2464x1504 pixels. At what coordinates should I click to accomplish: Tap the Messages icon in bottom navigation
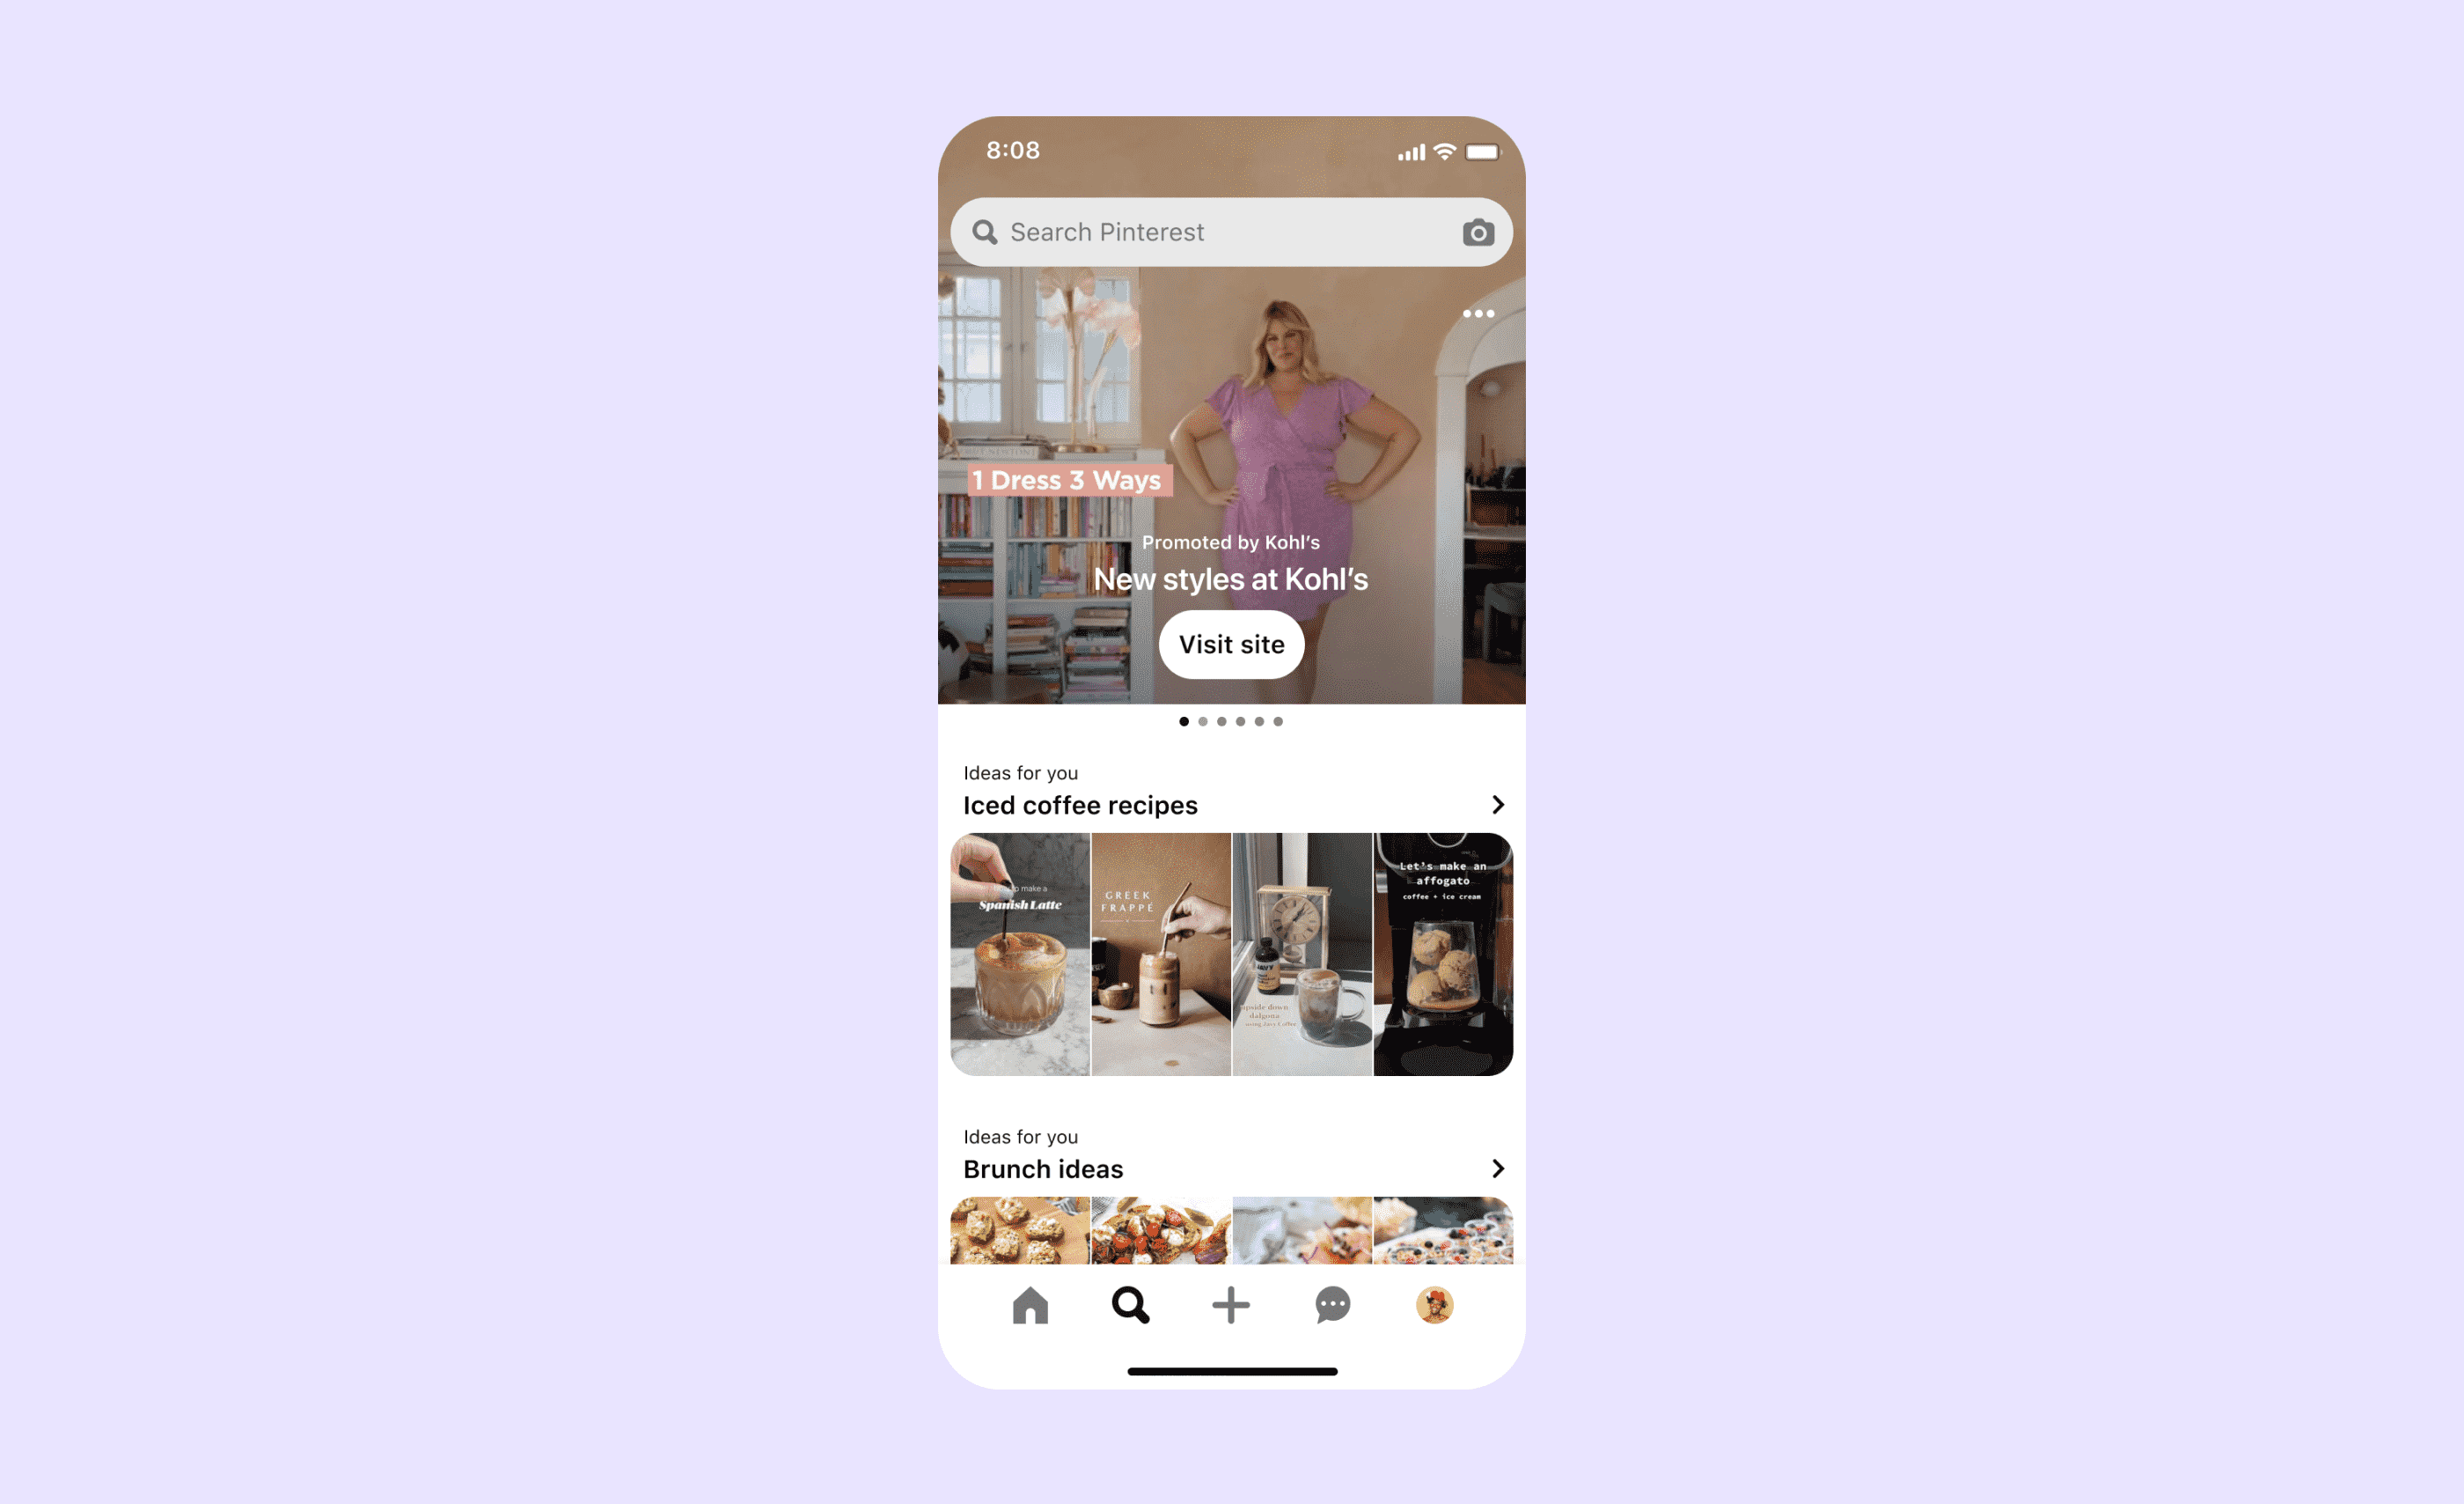pos(1332,1307)
